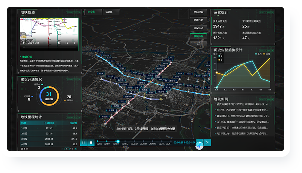Go to next page in mileage table
The image size is (302, 173).
[76, 149]
